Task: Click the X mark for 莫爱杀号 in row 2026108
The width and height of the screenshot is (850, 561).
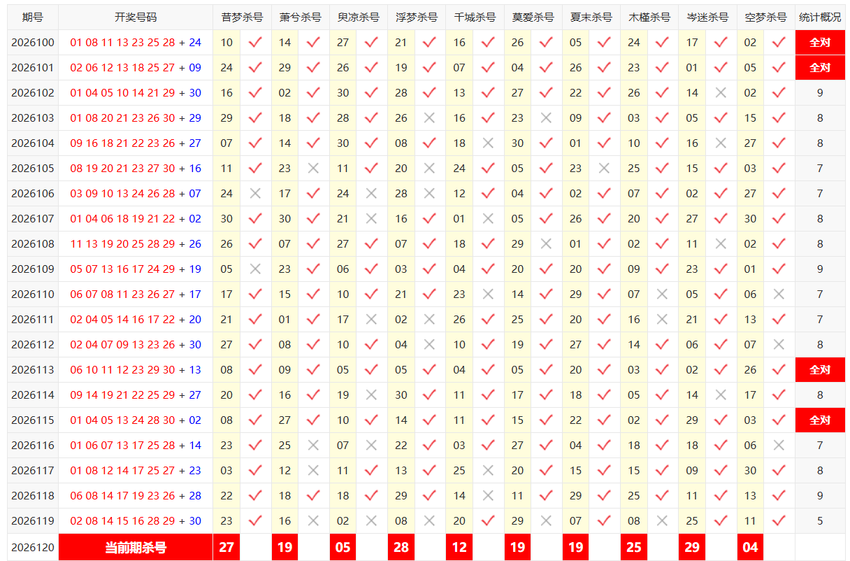Action: pos(546,244)
